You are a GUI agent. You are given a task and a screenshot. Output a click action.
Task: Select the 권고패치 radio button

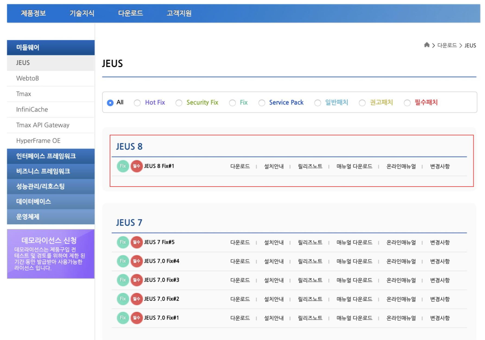[x=362, y=103]
